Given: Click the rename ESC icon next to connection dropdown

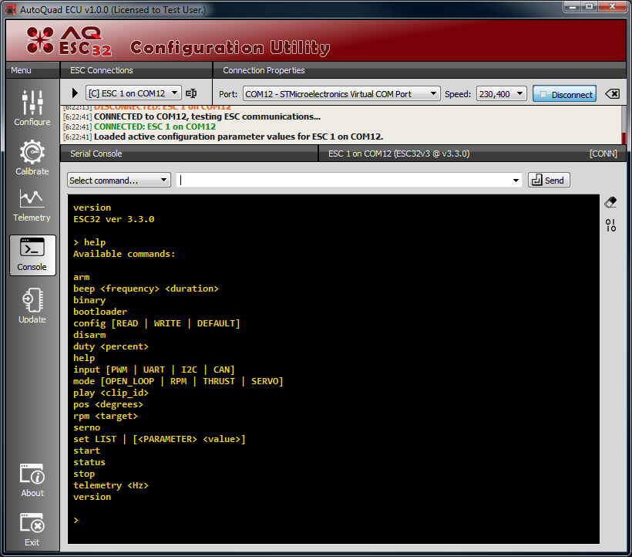Looking at the screenshot, I should (x=191, y=93).
